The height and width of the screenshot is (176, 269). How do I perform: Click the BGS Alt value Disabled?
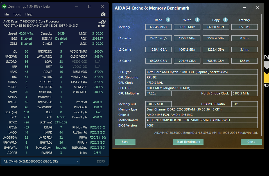pos(61,39)
